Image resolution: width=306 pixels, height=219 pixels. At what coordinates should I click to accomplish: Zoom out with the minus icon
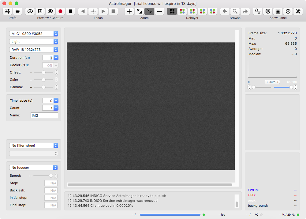click(x=159, y=11)
